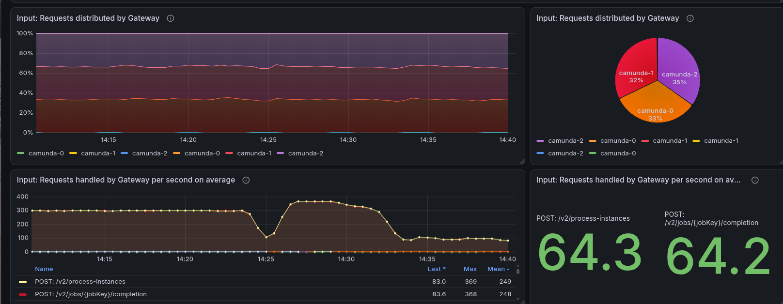Sort legend table by Last * column
Viewport: 783px width, 304px height.
click(437, 269)
